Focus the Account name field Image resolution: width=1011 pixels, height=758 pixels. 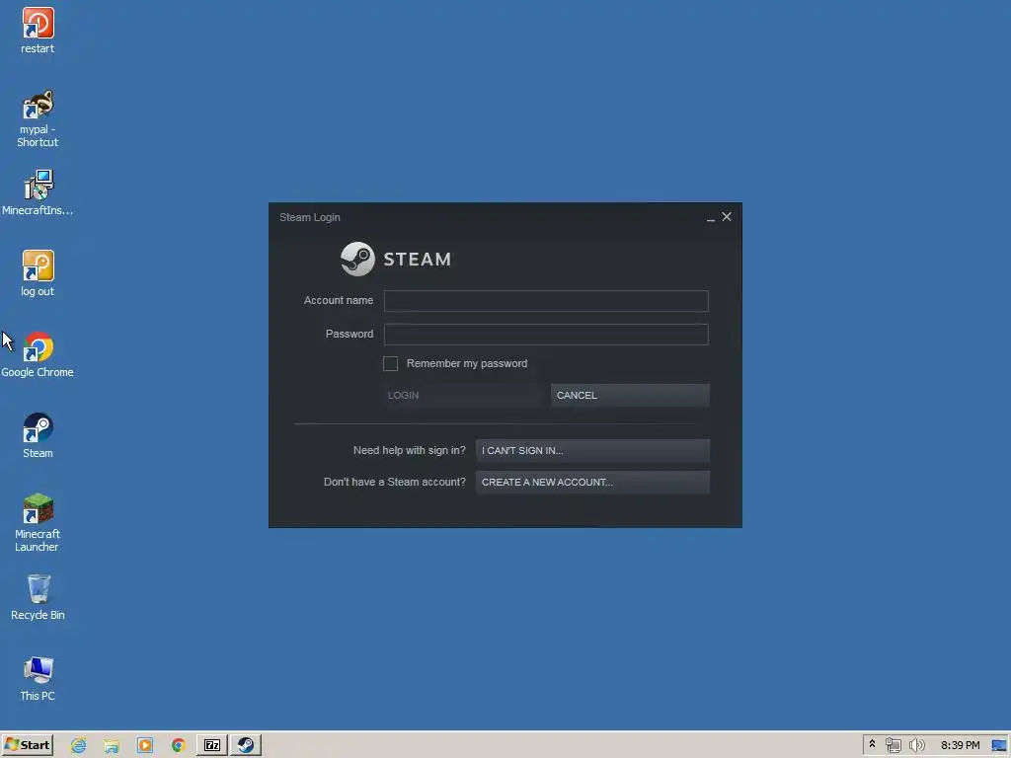click(545, 301)
